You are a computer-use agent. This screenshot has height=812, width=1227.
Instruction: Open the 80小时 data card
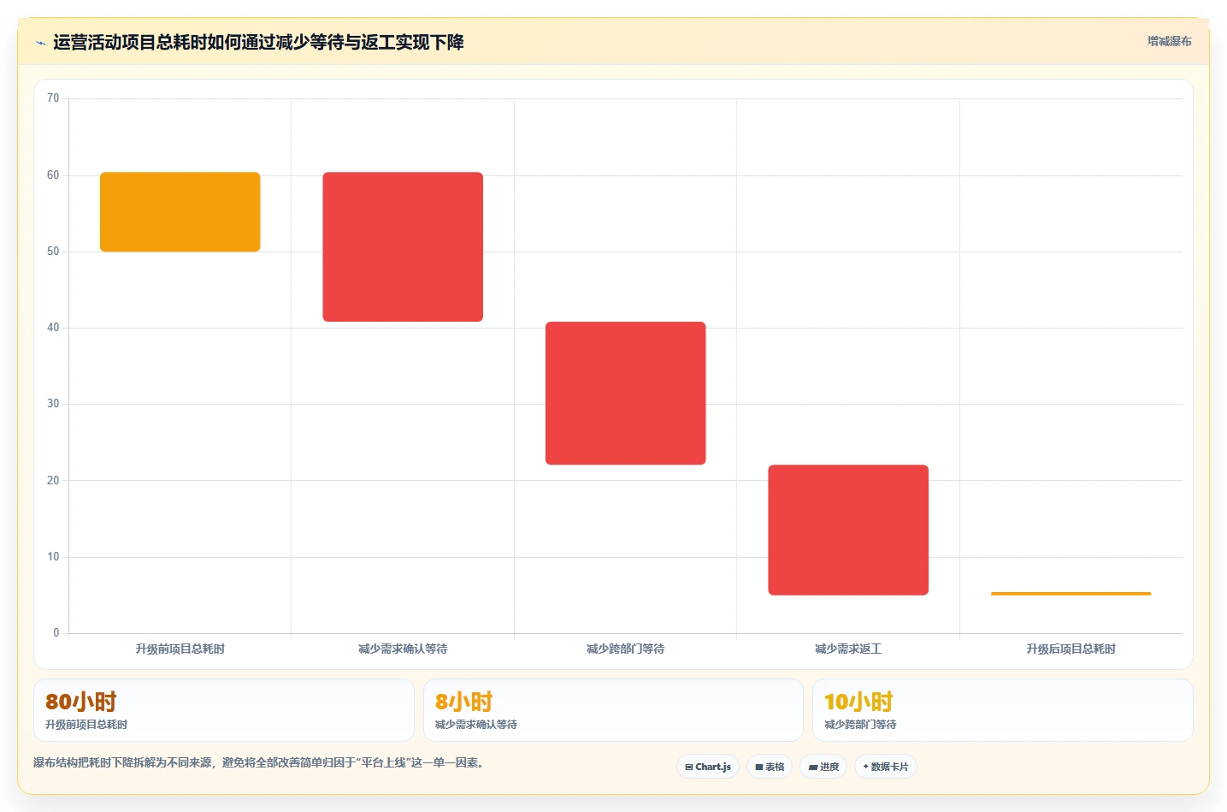pos(224,710)
